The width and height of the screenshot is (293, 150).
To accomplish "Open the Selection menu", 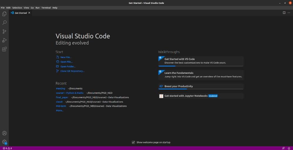I will [x=17, y=8].
